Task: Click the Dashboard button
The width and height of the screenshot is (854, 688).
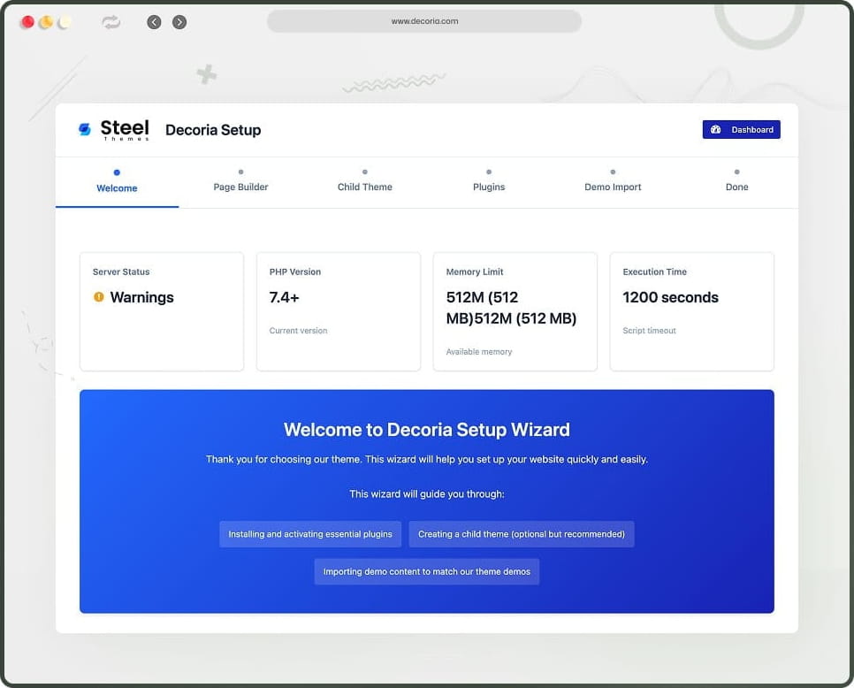Action: pyautogui.click(x=742, y=129)
